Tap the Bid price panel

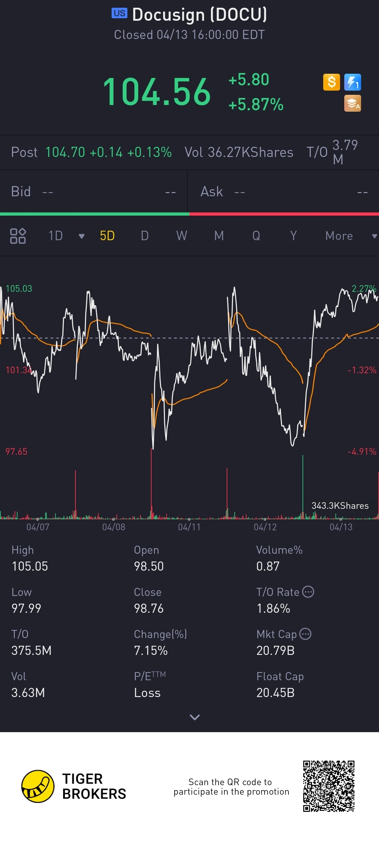(93, 192)
